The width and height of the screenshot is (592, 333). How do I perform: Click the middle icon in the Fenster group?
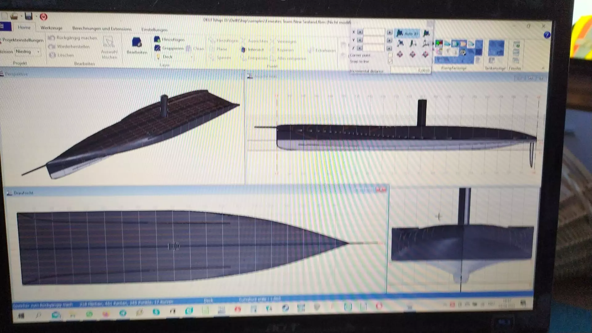[x=516, y=52]
